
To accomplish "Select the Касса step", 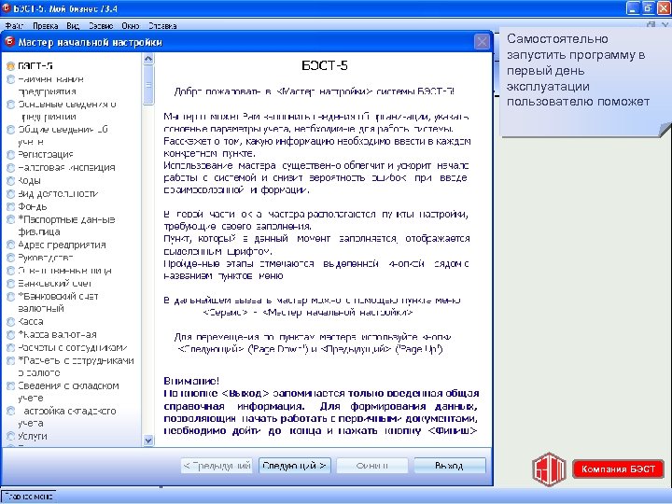I will pos(25,321).
